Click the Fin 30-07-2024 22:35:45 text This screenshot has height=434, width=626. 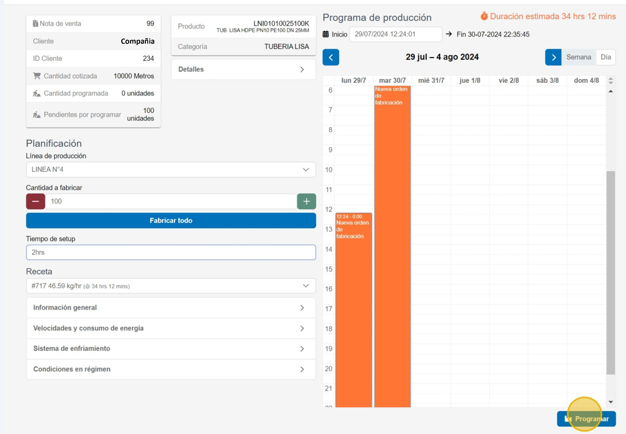(x=493, y=34)
